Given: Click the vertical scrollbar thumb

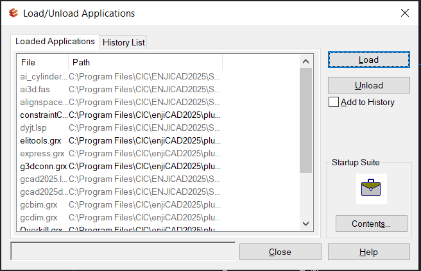Looking at the screenshot, I should click(x=305, y=120).
